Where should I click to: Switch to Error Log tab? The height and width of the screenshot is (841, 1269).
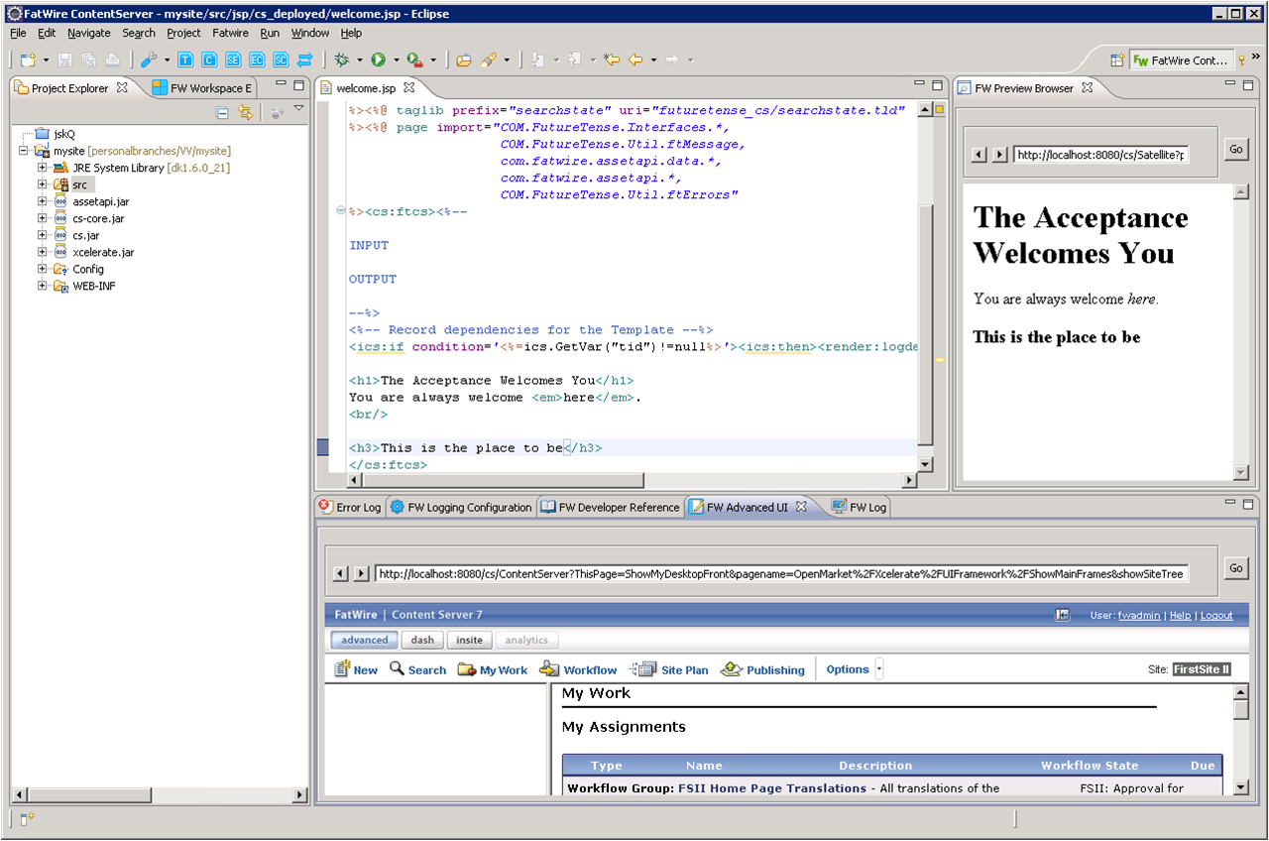(350, 507)
